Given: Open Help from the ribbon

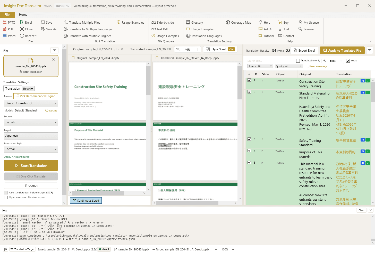Looking at the screenshot, I should (x=265, y=22).
